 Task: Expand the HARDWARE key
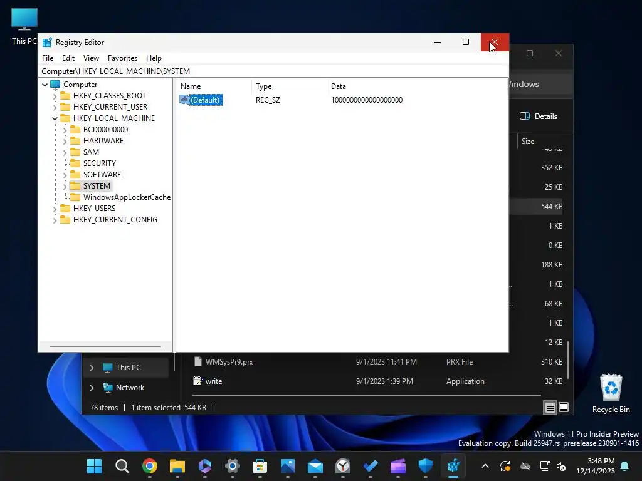pos(65,141)
